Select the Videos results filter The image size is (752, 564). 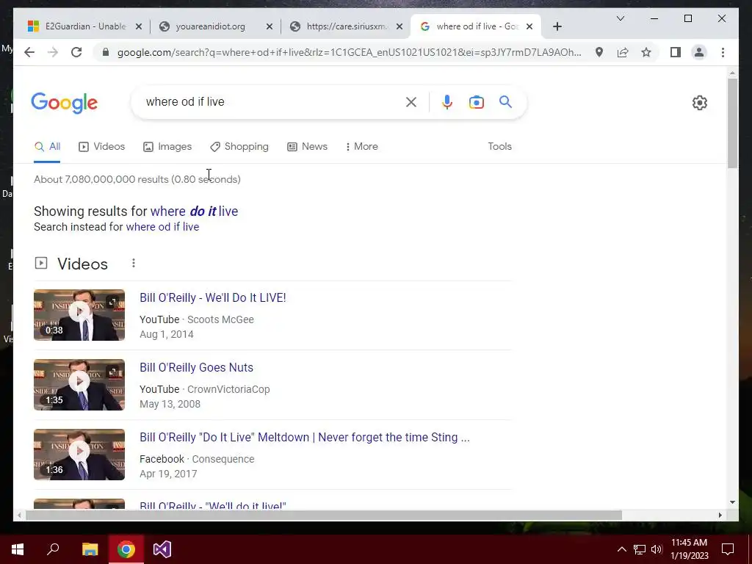point(101,147)
